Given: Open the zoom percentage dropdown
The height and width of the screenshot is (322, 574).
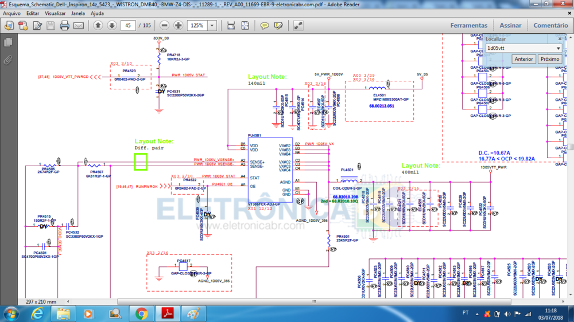Looking at the screenshot, I should pos(212,26).
